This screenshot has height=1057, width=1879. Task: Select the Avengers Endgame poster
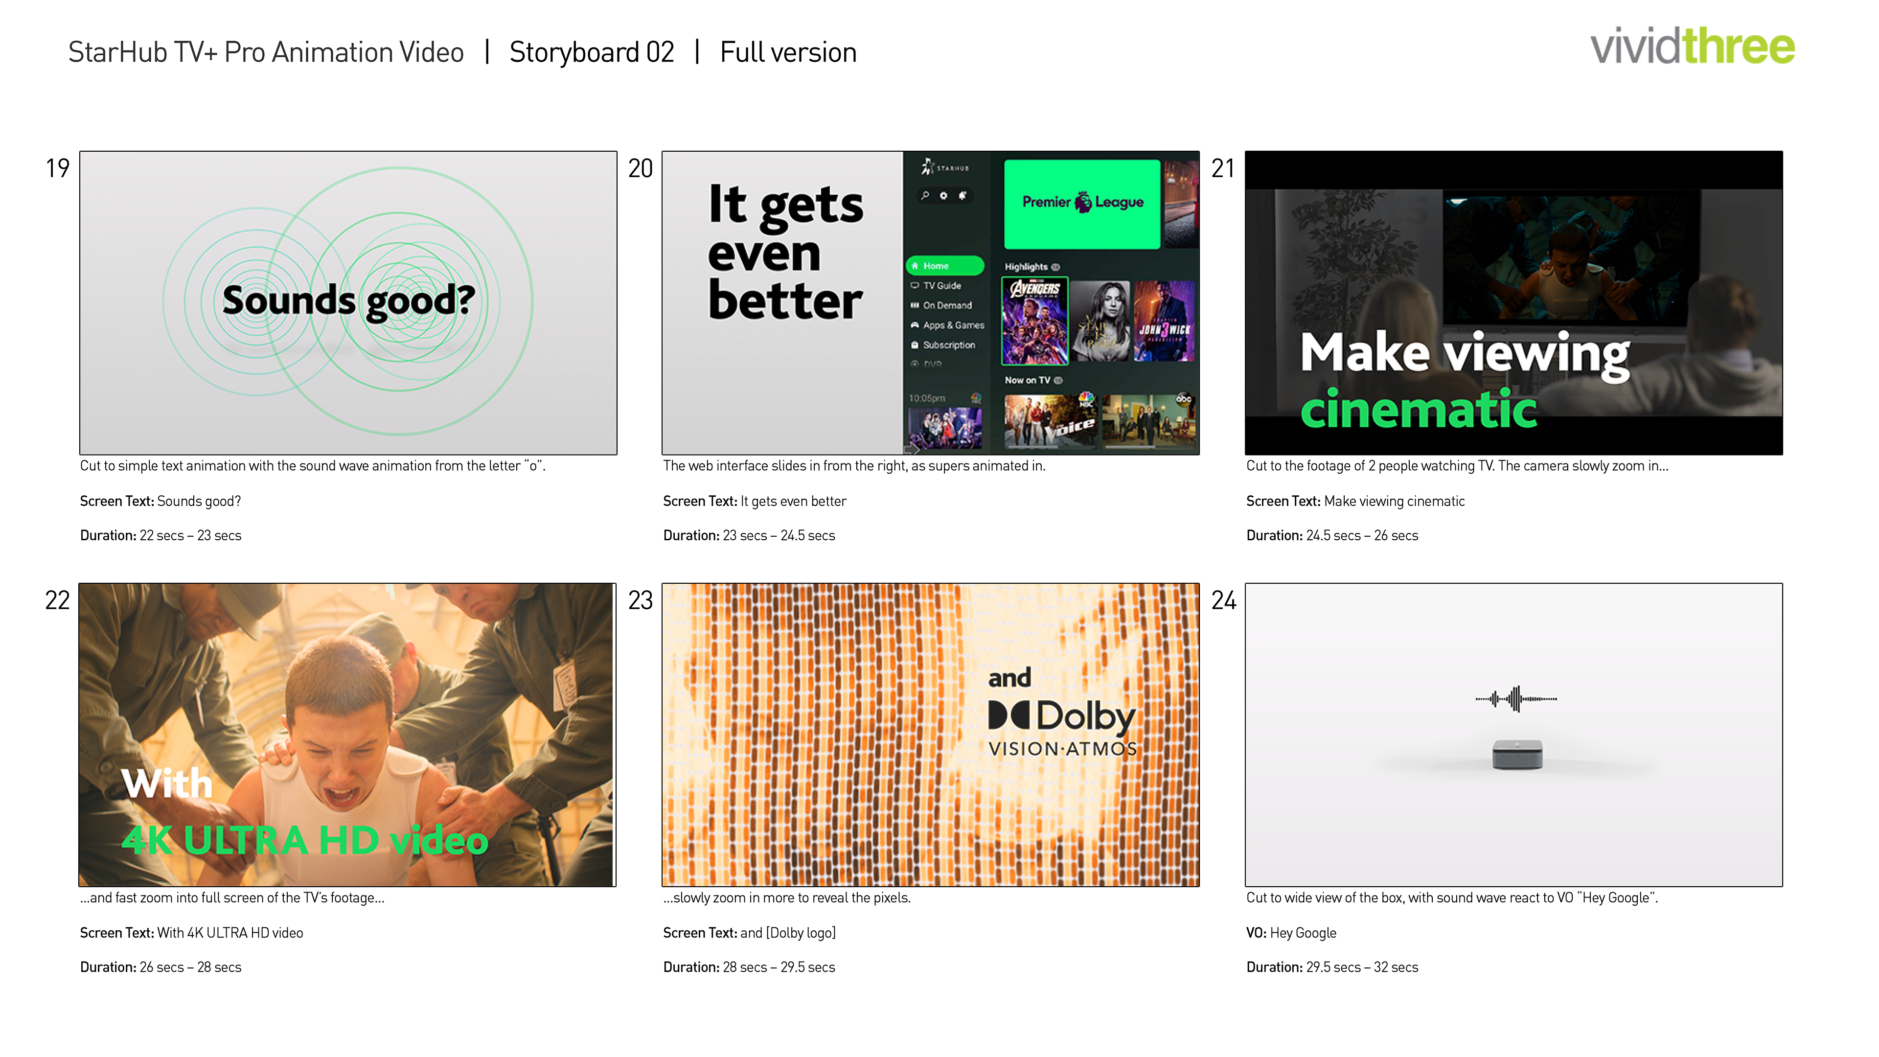(x=1035, y=321)
